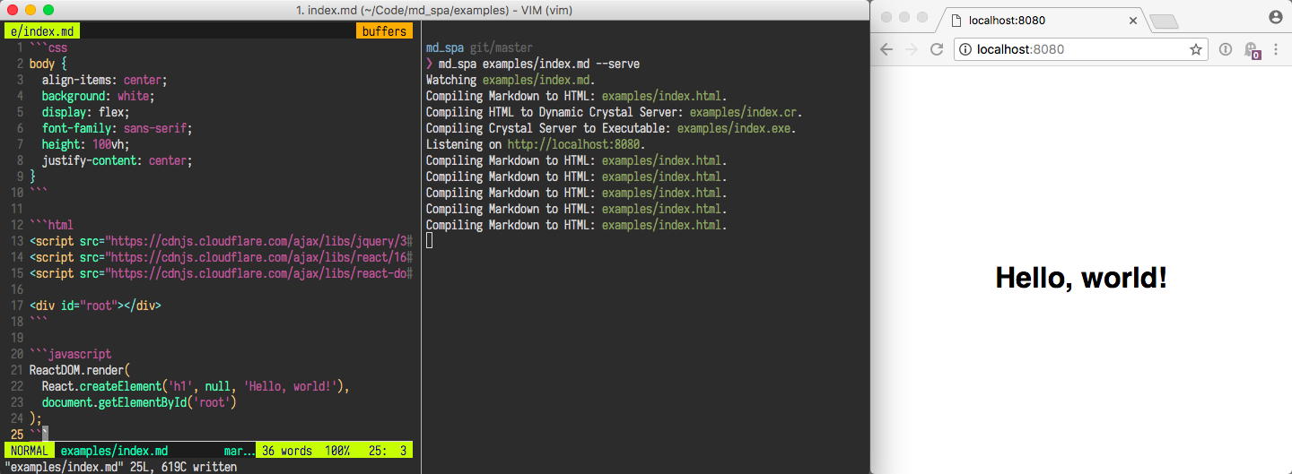Click the body { line in vim
Viewport: 1292px width, 474px height.
pyautogui.click(x=48, y=64)
